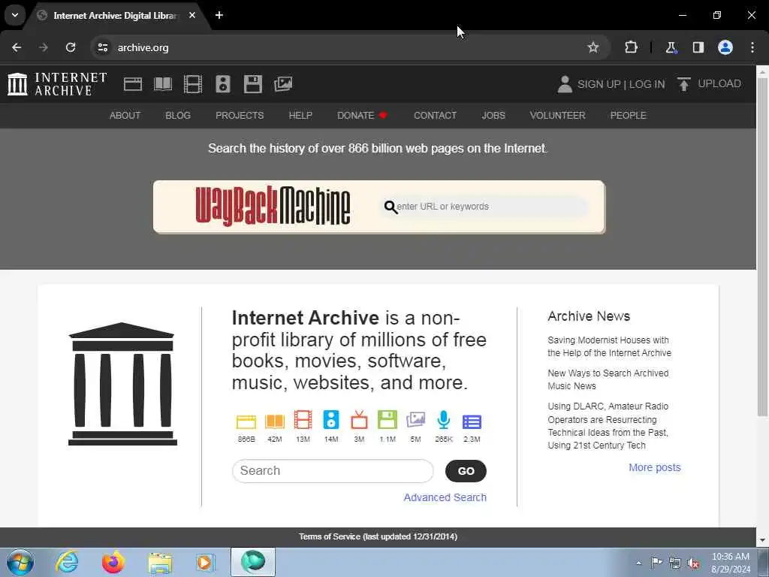
Task: Click the SIGN UP | LOG IN link
Action: point(621,84)
